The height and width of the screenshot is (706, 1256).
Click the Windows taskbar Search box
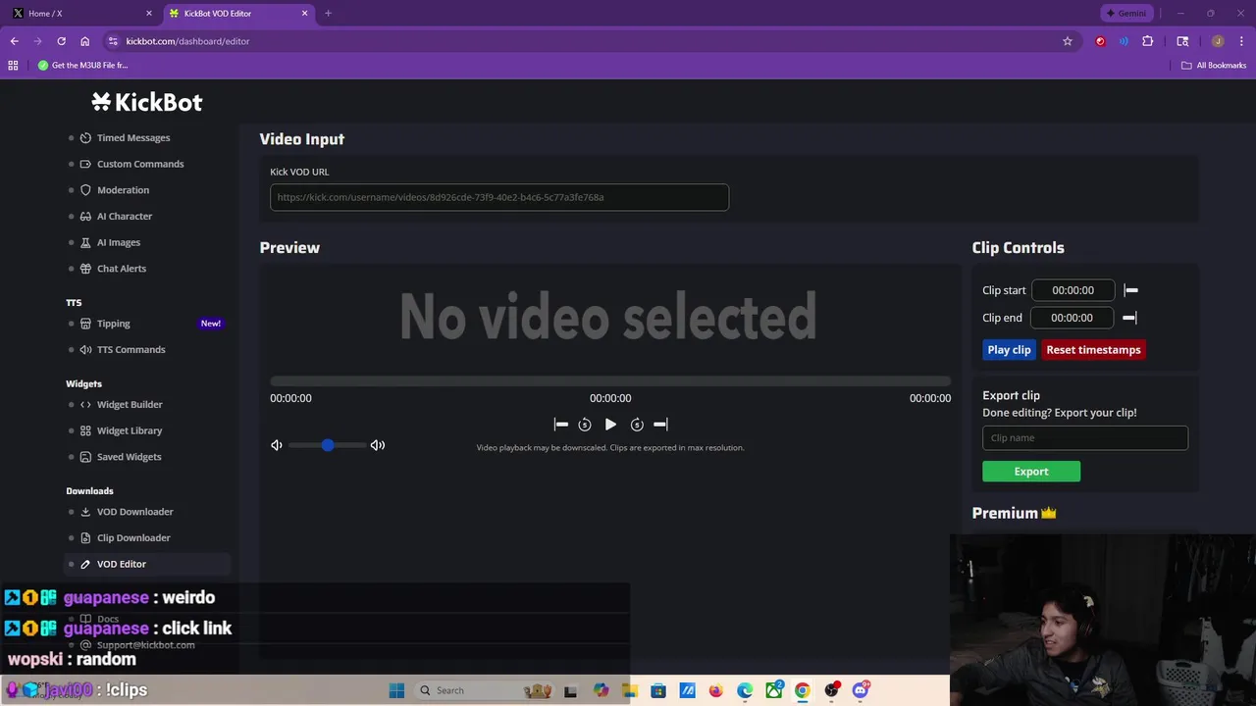coord(485,690)
